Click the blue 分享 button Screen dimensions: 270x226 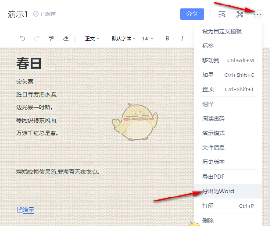click(192, 14)
